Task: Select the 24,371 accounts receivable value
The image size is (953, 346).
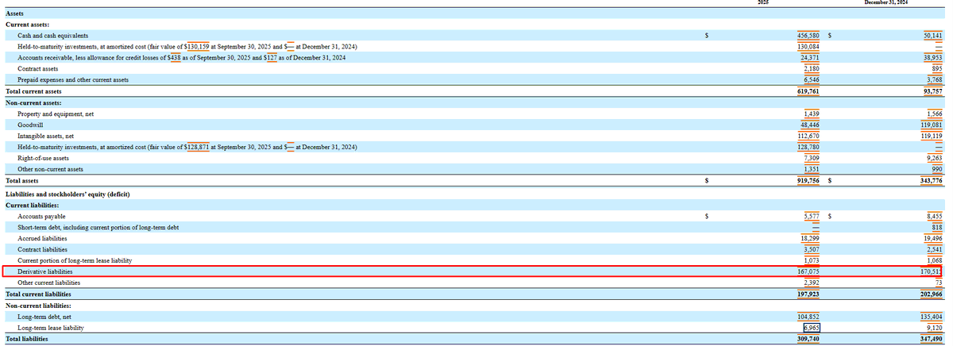Action: pyautogui.click(x=810, y=58)
